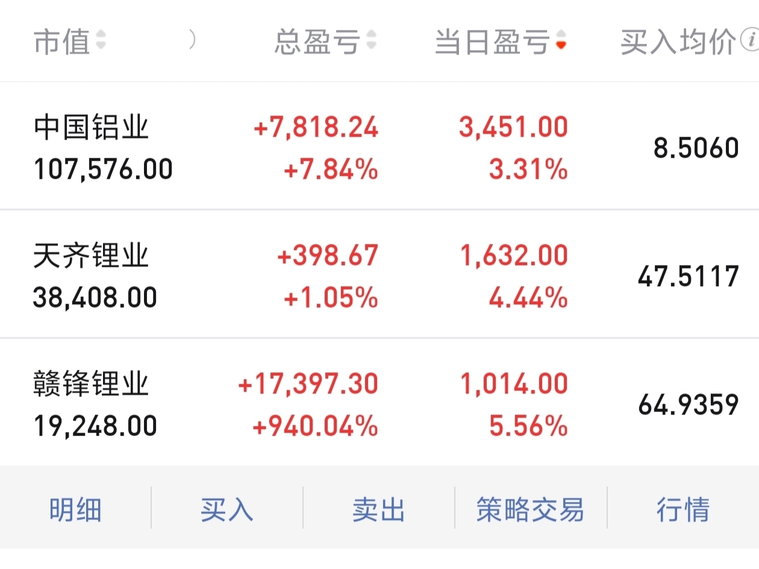Sort by the 总盈亏 column label
The image size is (759, 569).
(x=317, y=42)
